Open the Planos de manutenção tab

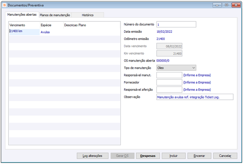click(x=55, y=15)
